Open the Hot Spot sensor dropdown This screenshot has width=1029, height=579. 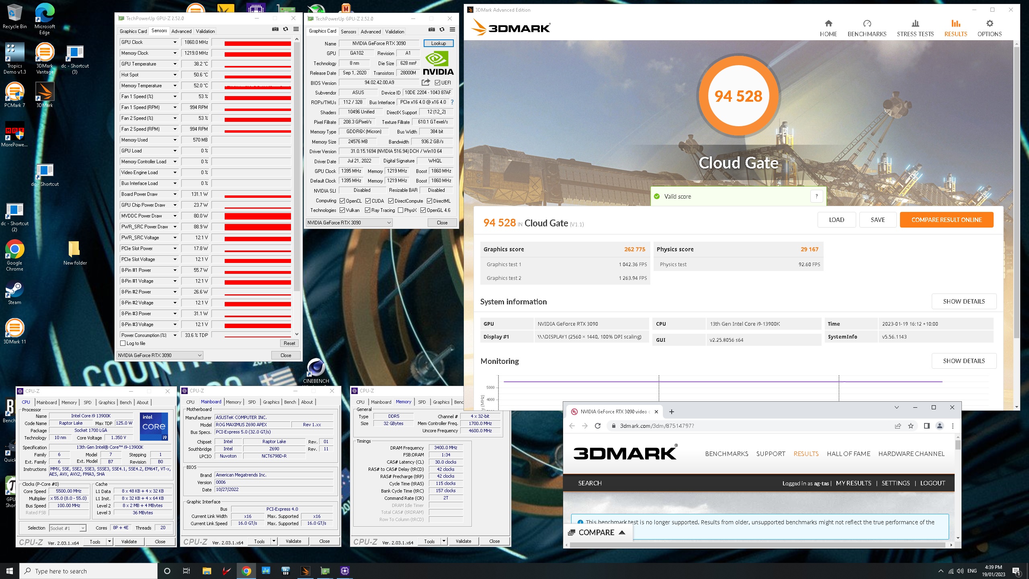click(x=175, y=75)
